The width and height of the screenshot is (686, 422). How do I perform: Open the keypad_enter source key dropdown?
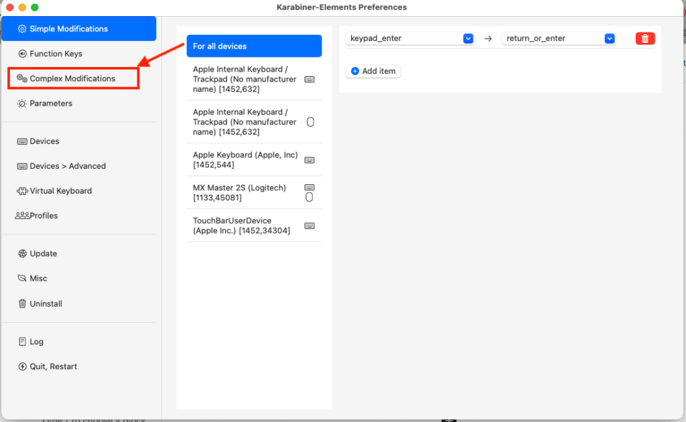[x=410, y=39]
